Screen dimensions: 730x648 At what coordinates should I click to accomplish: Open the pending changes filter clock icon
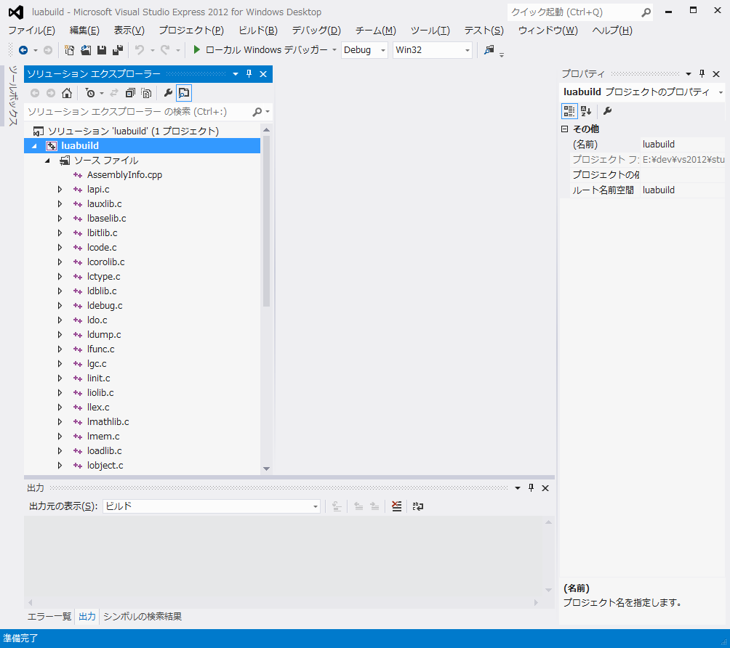(90, 93)
